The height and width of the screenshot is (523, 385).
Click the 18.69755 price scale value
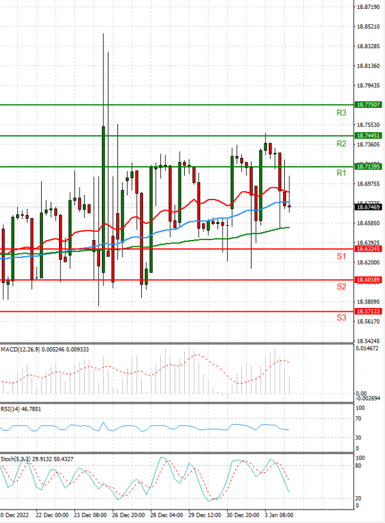click(x=368, y=184)
